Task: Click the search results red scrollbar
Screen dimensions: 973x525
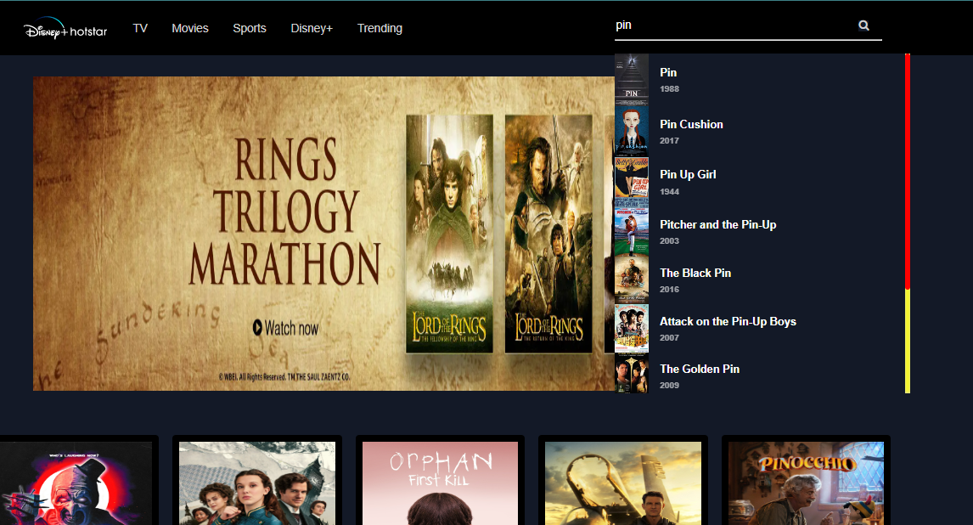Action: [x=908, y=172]
